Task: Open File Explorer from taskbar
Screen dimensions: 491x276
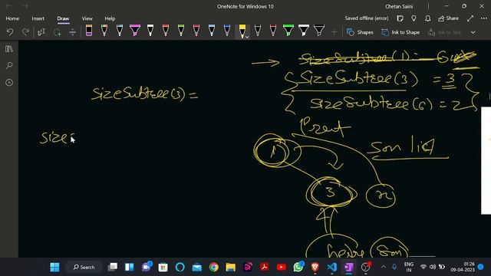Action: coord(231,267)
